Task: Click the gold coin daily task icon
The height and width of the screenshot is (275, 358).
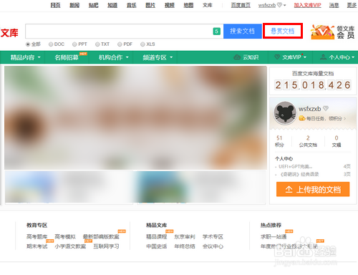Action: [x=302, y=118]
